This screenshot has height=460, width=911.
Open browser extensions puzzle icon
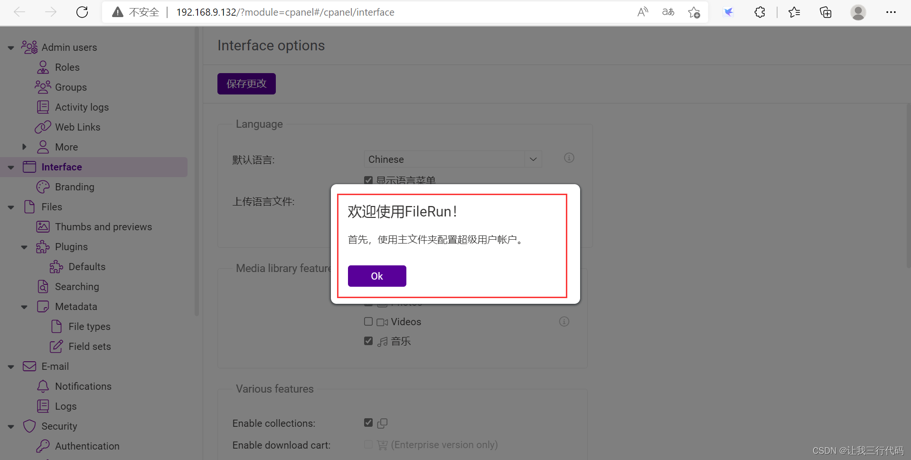pos(760,12)
